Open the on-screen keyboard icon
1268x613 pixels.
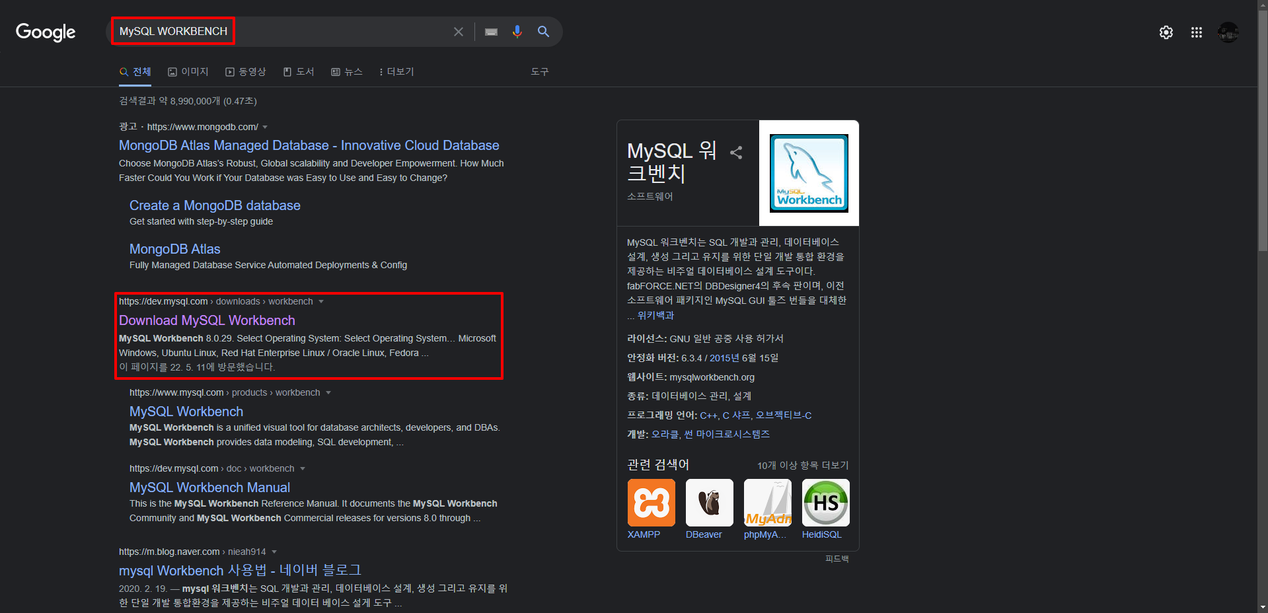click(491, 32)
